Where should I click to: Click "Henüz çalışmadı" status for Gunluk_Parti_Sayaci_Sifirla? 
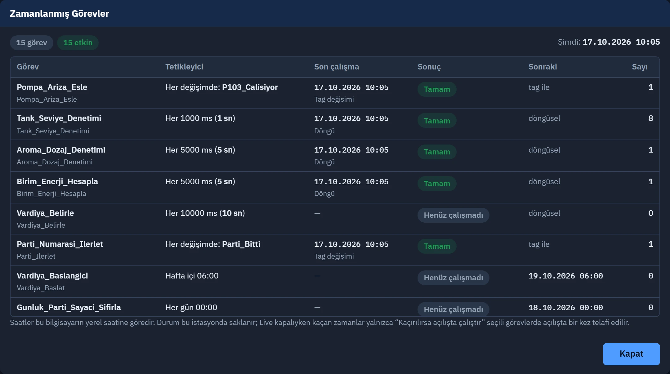click(453, 309)
